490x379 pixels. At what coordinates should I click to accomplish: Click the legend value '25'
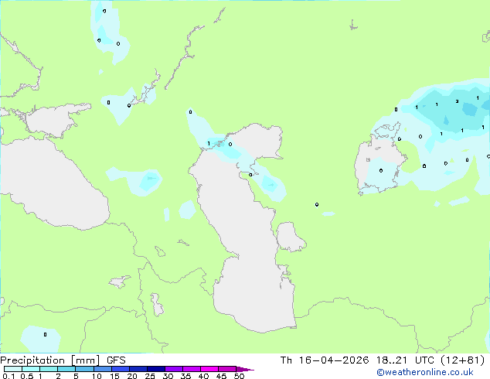[150, 376]
